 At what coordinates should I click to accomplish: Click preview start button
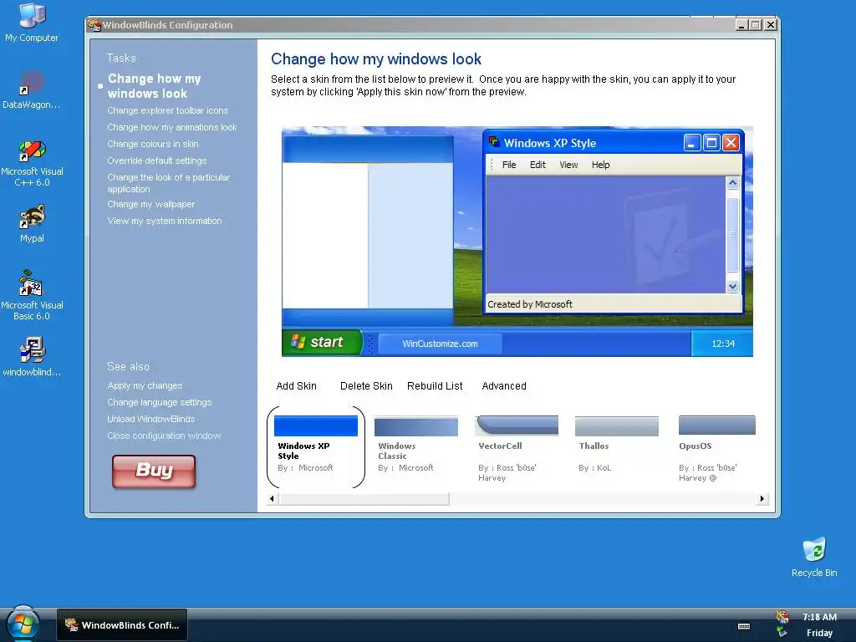pyautogui.click(x=322, y=342)
